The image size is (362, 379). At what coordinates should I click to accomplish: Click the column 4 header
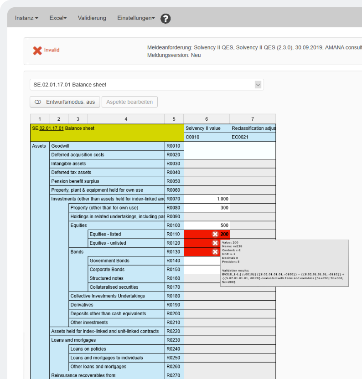(x=126, y=119)
